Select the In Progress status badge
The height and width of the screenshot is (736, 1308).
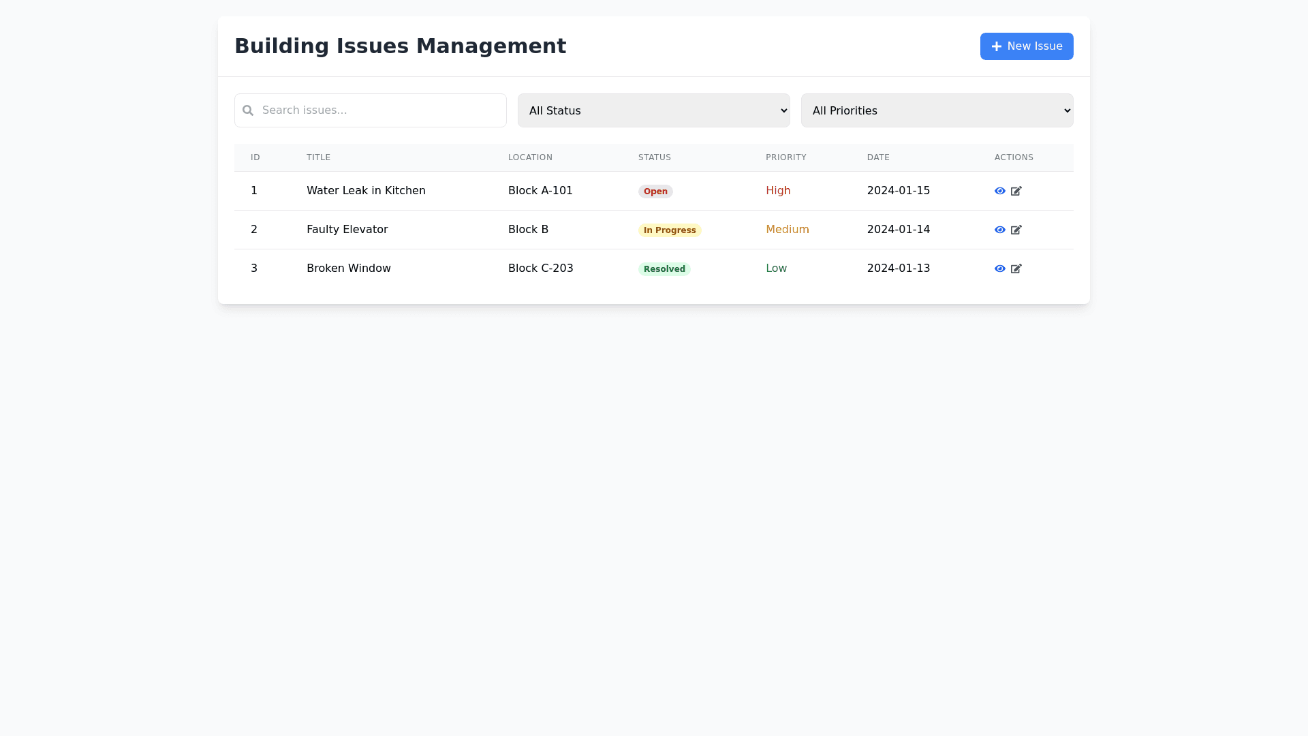[x=670, y=230]
